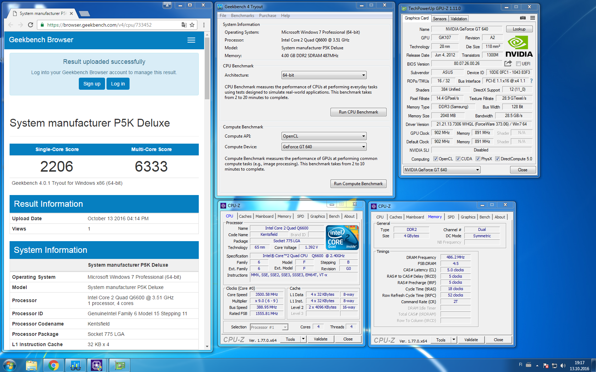Switch to Geekbench 4 in the taskbar
Image resolution: width=596 pixels, height=372 pixels.
click(75, 365)
